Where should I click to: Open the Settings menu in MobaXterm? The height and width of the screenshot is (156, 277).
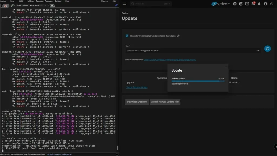click(58, 1)
